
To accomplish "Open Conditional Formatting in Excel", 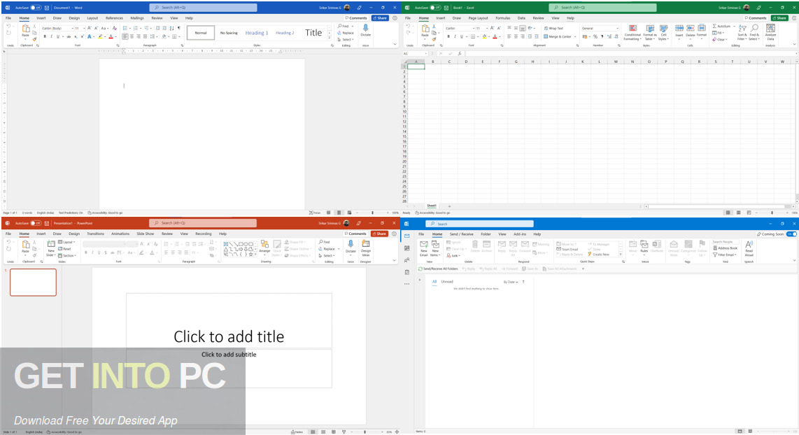I will point(632,33).
